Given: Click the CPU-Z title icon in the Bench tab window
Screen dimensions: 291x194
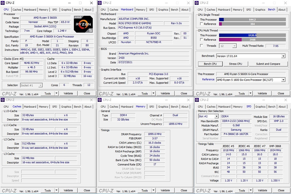Looking at the screenshot, I should (x=197, y=3).
